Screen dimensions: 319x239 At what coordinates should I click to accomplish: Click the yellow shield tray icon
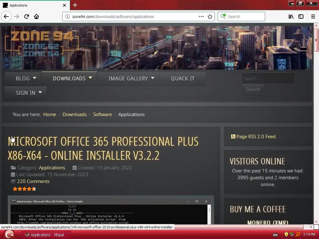[x=286, y=235]
